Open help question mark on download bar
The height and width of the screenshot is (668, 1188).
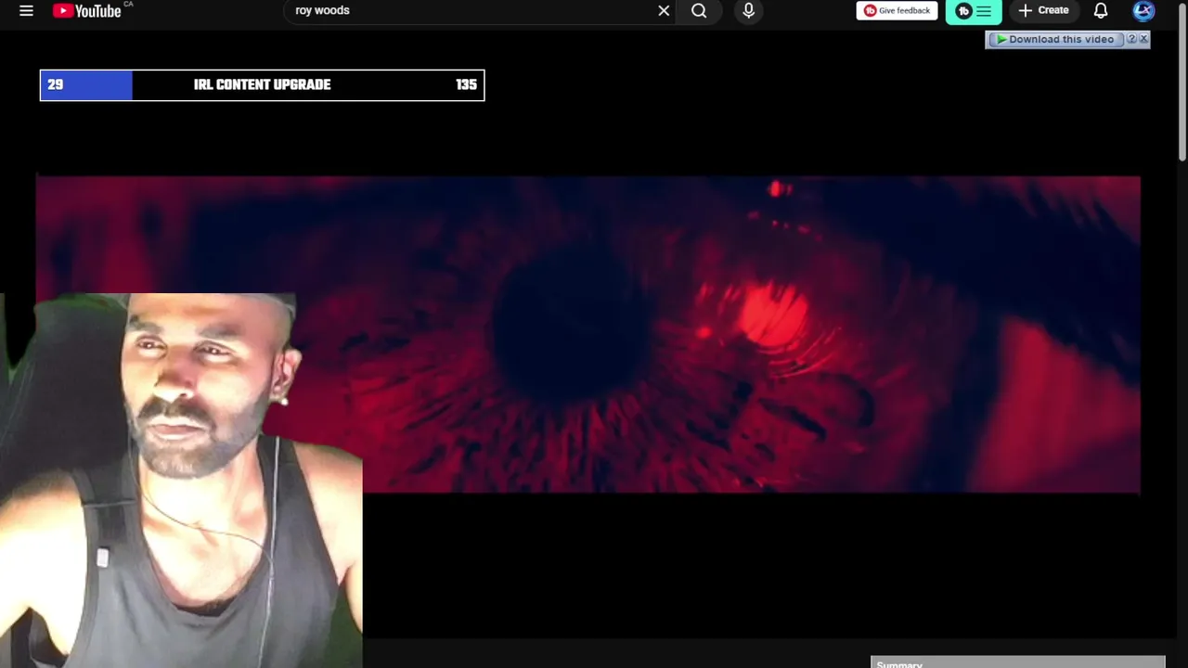click(1131, 39)
